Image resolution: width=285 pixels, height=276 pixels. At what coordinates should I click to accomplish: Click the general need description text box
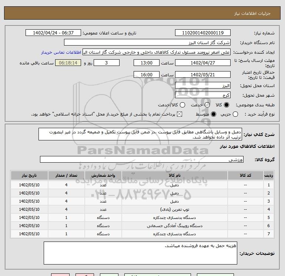coord(140,134)
